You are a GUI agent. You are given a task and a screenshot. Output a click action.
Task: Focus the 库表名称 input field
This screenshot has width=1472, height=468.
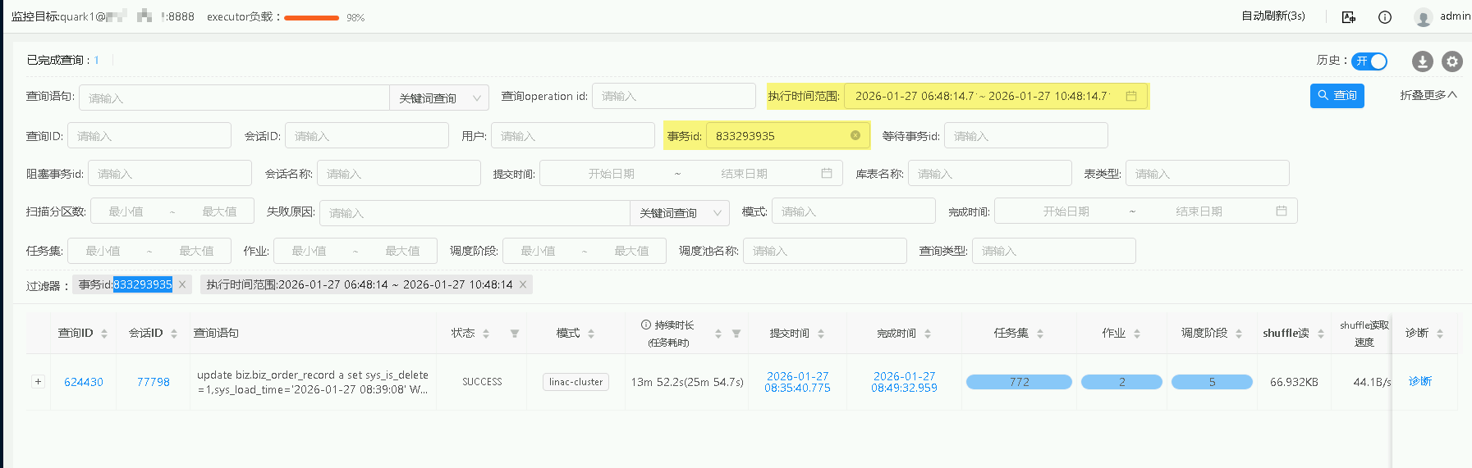tap(990, 173)
